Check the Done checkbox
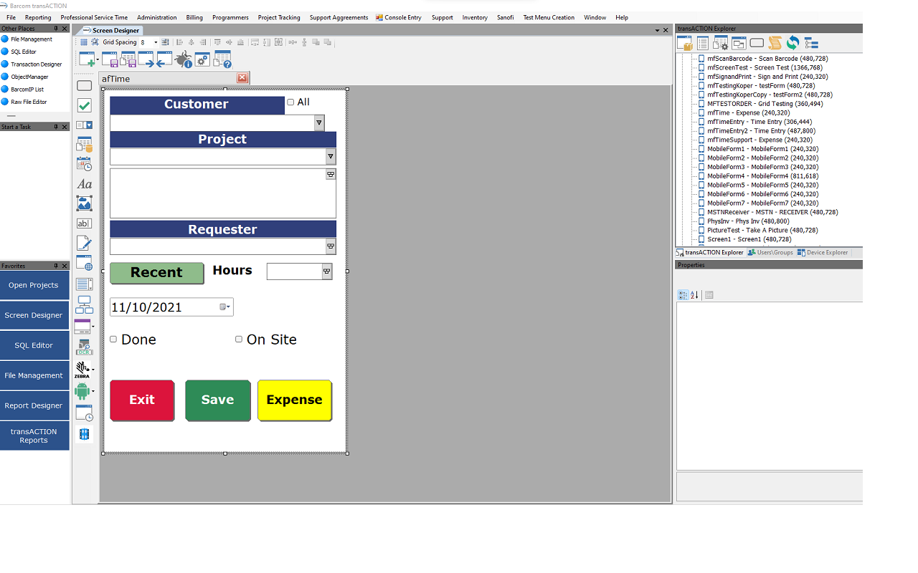Screen dimensions: 918x573 pos(113,340)
